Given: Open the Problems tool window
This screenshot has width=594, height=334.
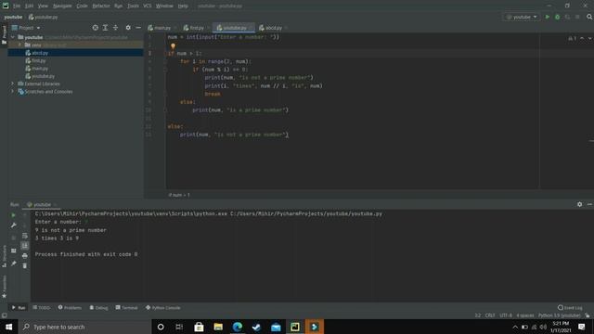Looking at the screenshot, I should pos(70,307).
